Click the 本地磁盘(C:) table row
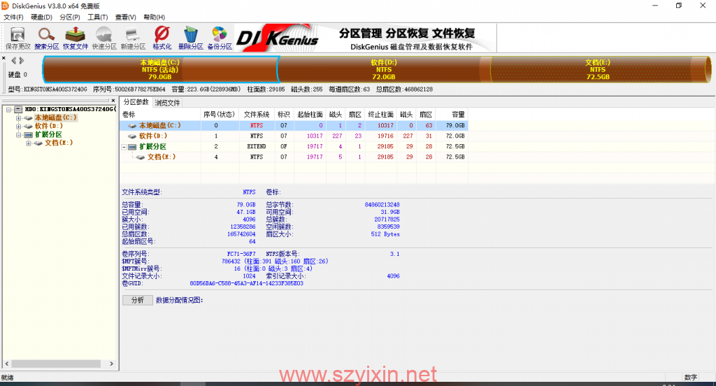Screen dimensions: 716x386 [x=294, y=125]
